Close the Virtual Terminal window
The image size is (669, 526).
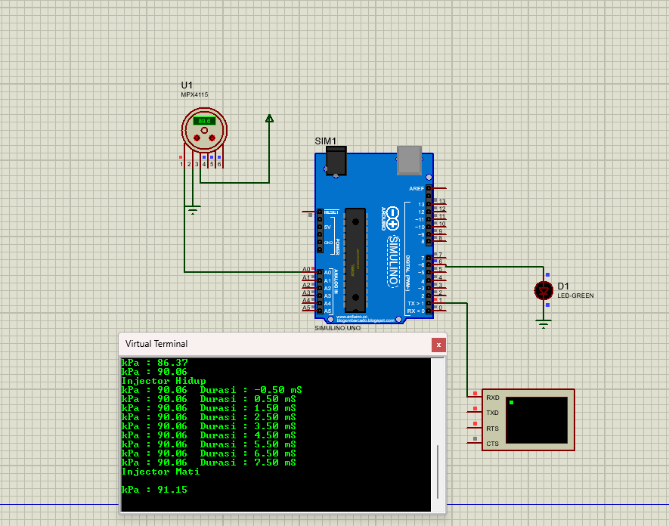tap(438, 345)
